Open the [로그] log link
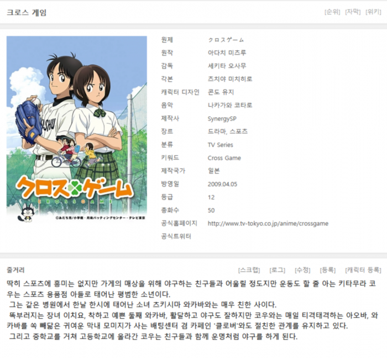The width and height of the screenshot is (387, 358). [277, 270]
